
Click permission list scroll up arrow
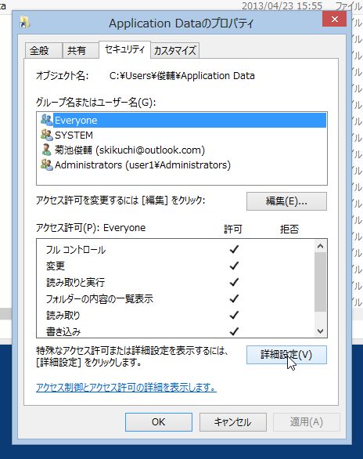coord(320,246)
